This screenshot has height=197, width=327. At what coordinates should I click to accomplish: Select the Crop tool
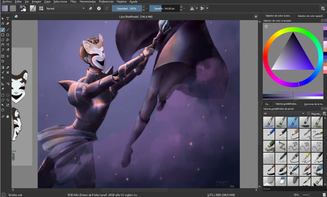coord(3,61)
